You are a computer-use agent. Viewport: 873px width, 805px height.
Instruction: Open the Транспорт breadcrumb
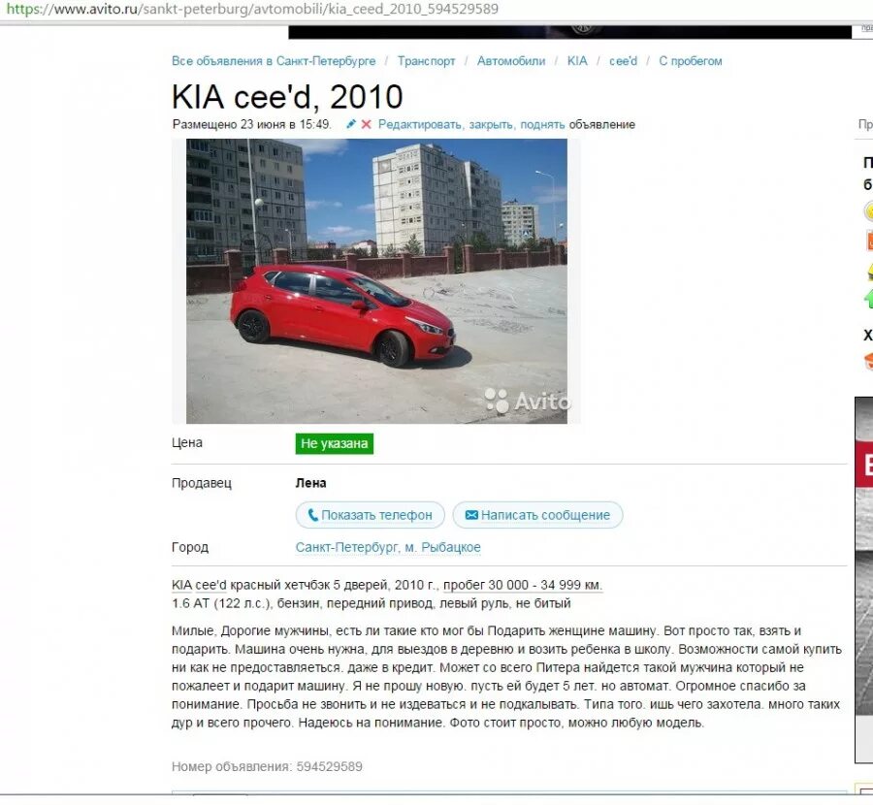[x=426, y=61]
